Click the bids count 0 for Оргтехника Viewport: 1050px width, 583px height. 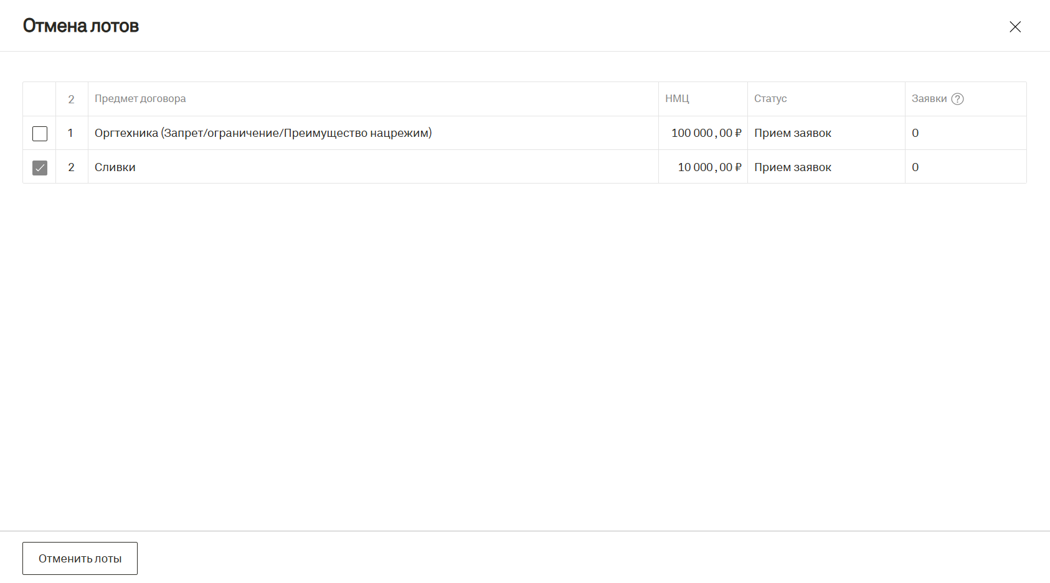pos(915,133)
